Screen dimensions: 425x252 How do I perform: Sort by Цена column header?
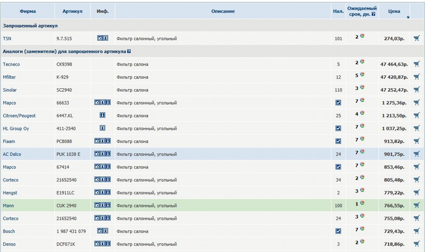(x=394, y=11)
